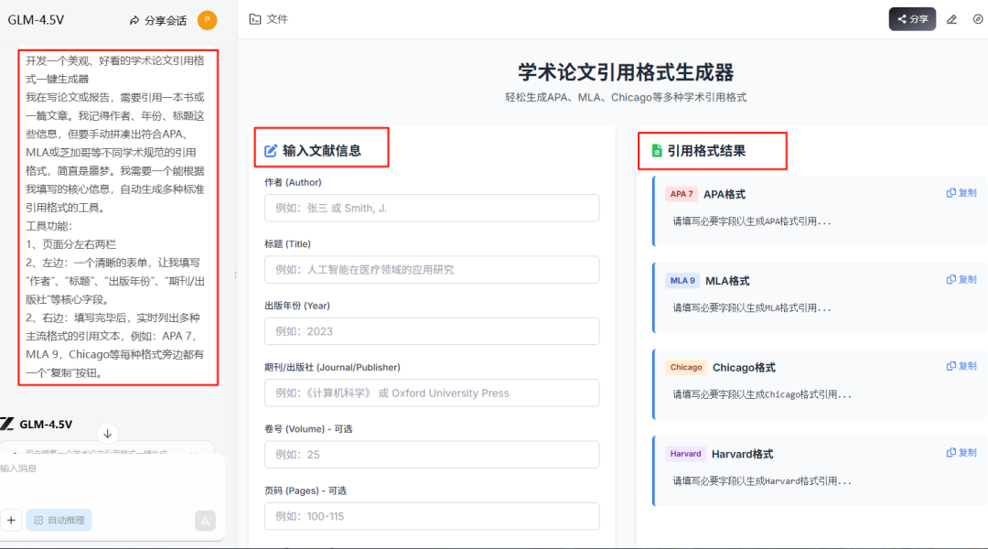Copy the APA格式 citation with 复制

(961, 193)
